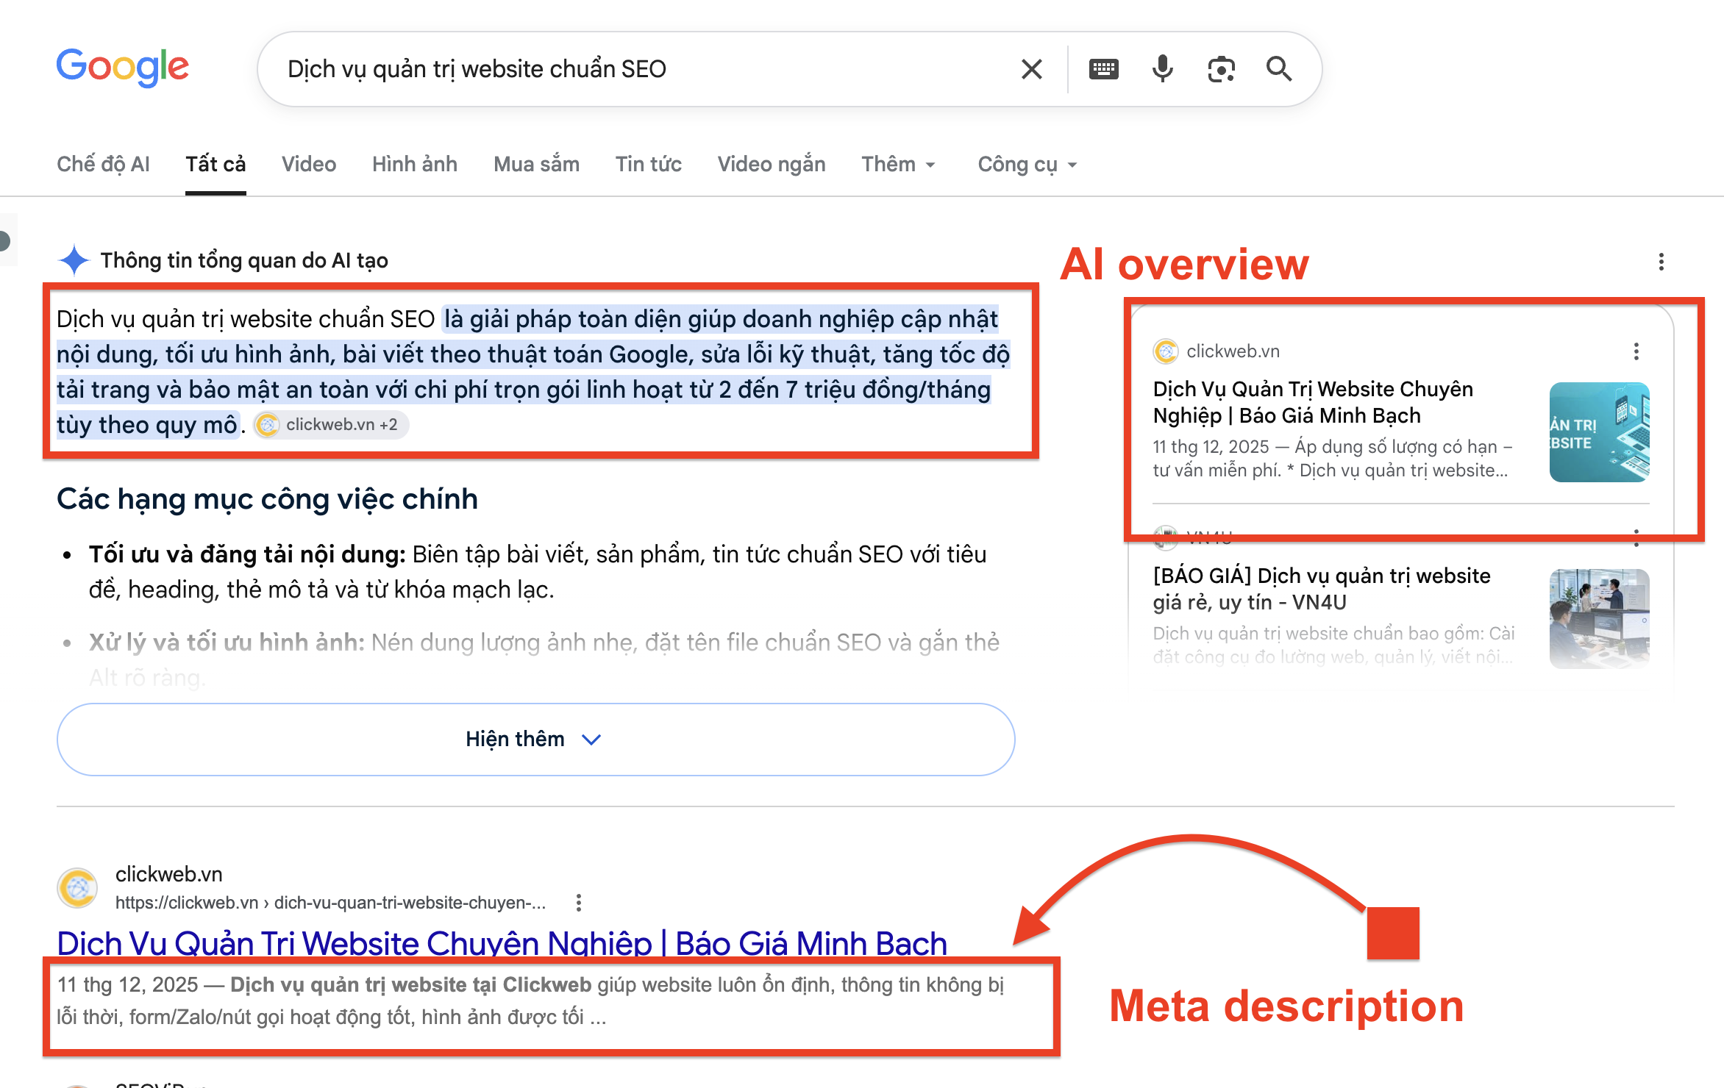Image resolution: width=1724 pixels, height=1088 pixels.
Task: Click the clickweb.vn site name in result
Action: [x=168, y=874]
